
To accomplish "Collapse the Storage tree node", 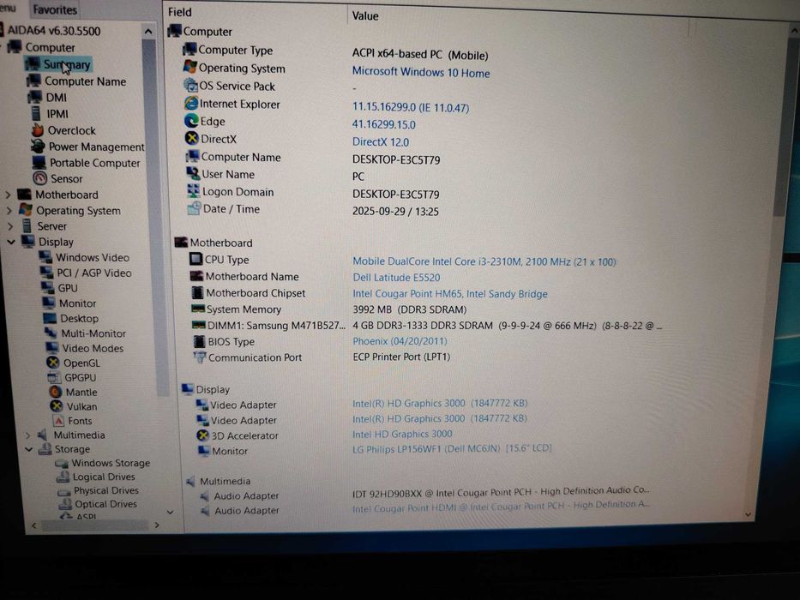I will click(x=29, y=449).
